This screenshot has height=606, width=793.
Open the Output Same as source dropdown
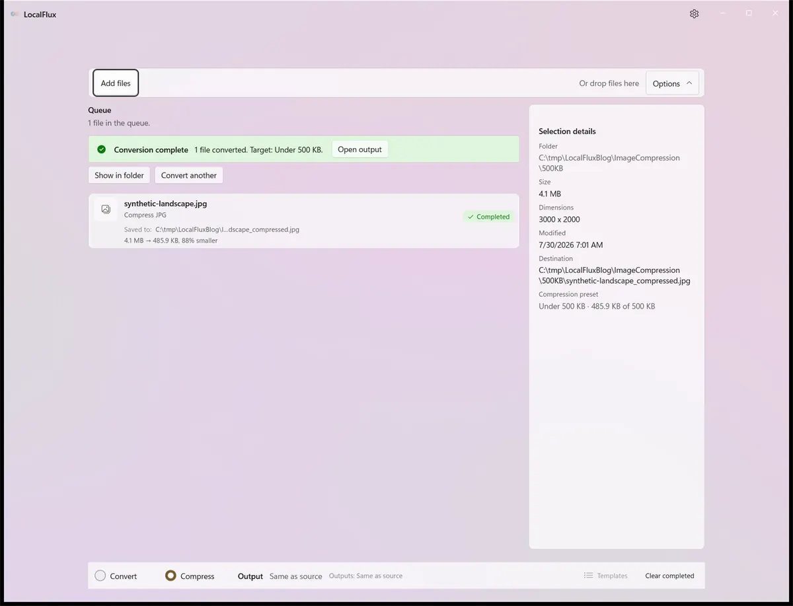[295, 576]
